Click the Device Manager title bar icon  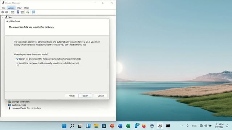[3, 3]
